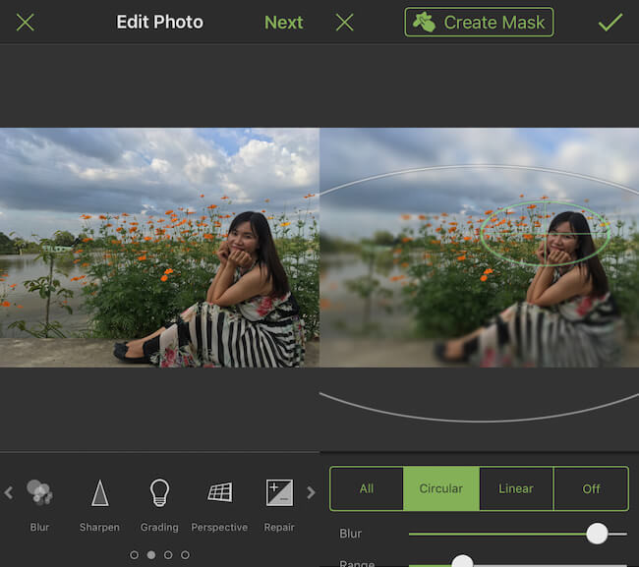Click the Create Mask button
The height and width of the screenshot is (567, 639).
click(x=479, y=22)
